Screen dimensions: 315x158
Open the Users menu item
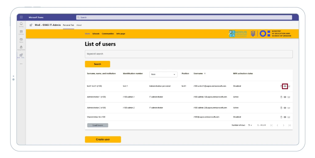(87, 34)
